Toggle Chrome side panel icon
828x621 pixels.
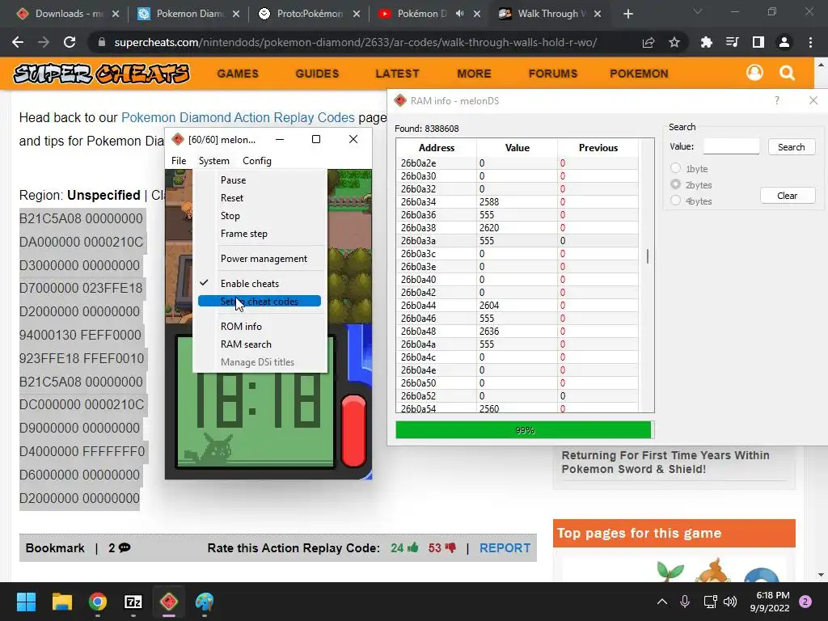pos(758,42)
